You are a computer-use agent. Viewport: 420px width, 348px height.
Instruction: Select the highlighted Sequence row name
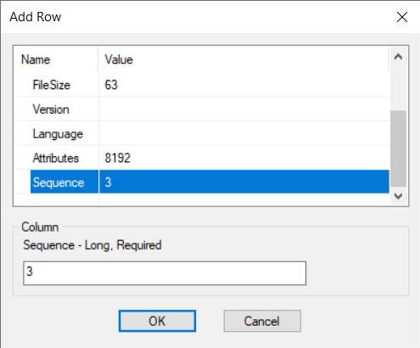click(59, 182)
